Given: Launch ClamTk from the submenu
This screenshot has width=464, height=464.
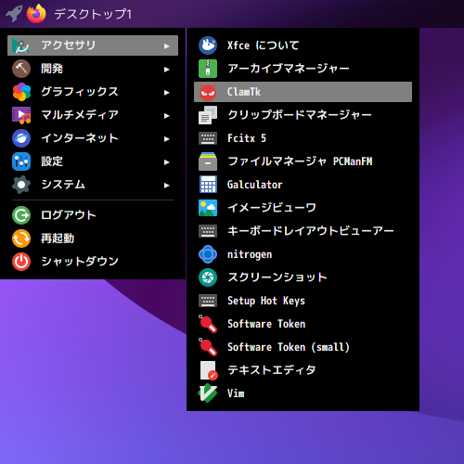Looking at the screenshot, I should point(303,92).
